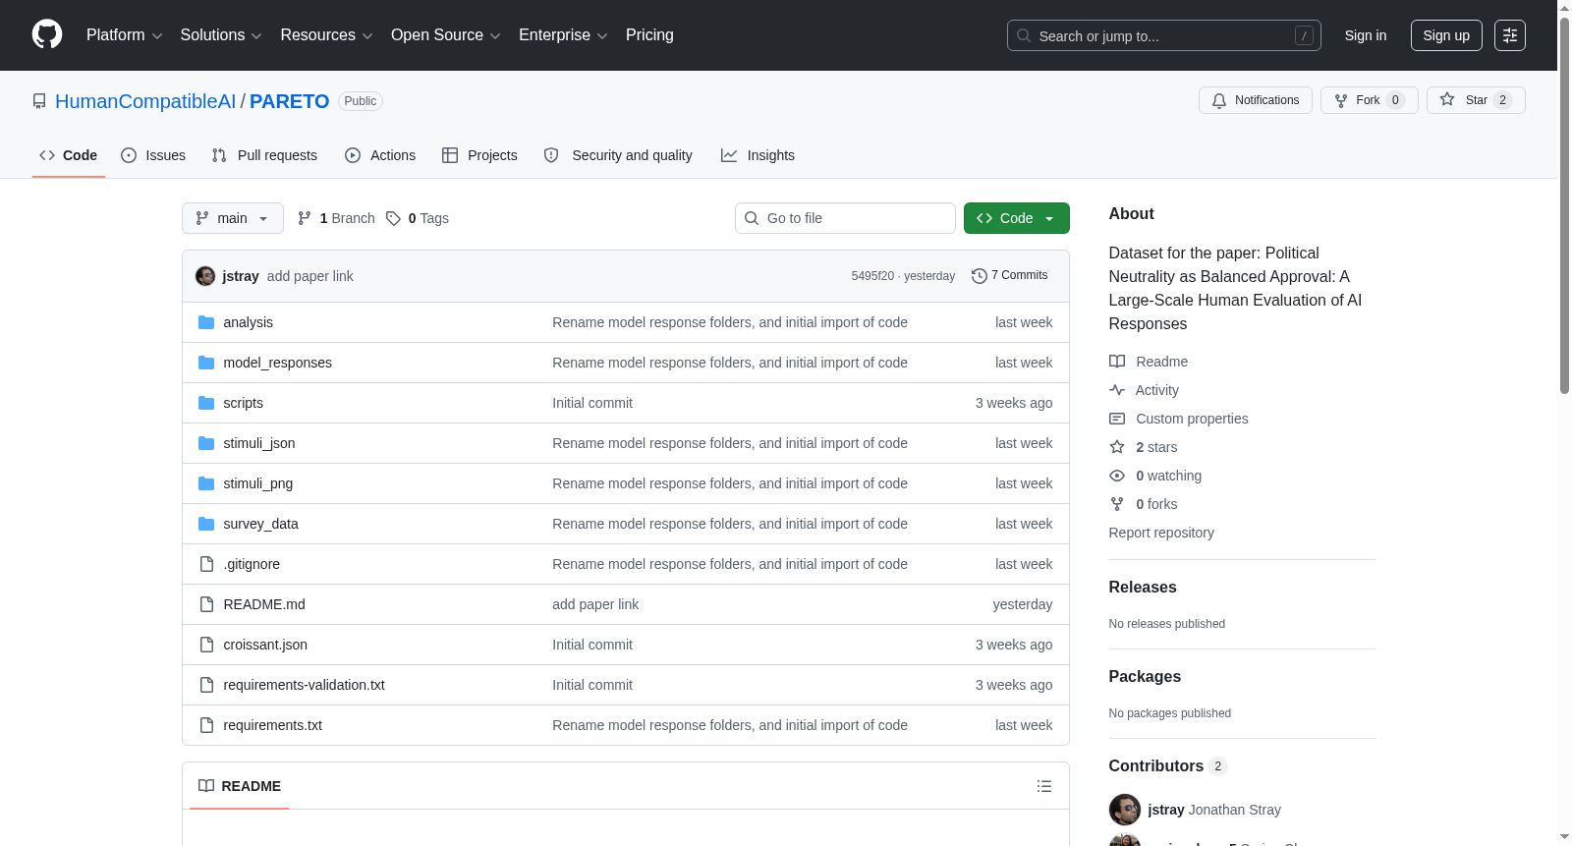This screenshot has height=846, width=1572.
Task: Open the Actions tab
Action: coord(380,155)
